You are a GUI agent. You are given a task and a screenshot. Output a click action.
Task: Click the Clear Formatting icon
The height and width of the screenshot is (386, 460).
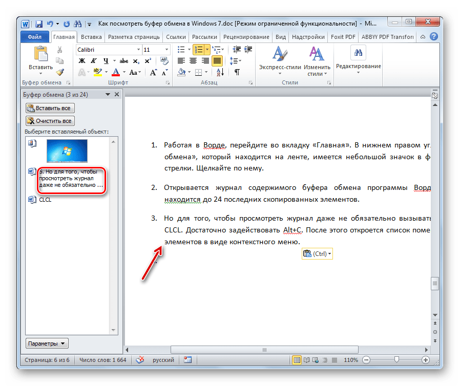tap(164, 61)
